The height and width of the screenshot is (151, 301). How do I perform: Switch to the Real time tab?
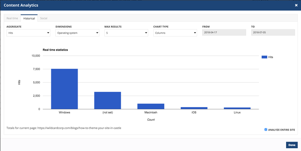12,18
